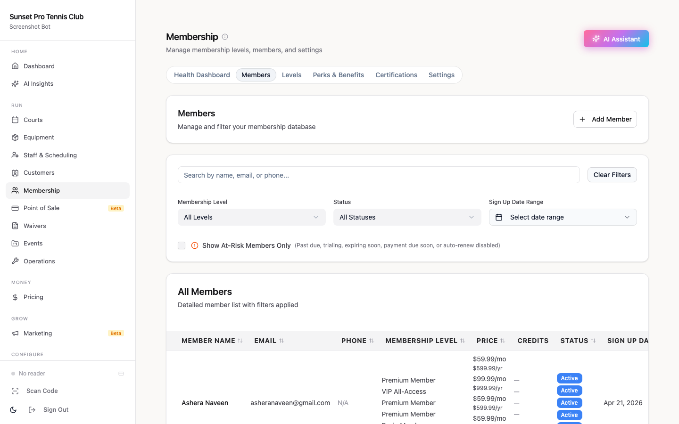Launch the AI Assistant button
679x424 pixels.
tap(616, 39)
